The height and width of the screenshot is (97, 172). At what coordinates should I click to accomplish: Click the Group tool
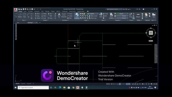pyautogui.click(x=131, y=15)
